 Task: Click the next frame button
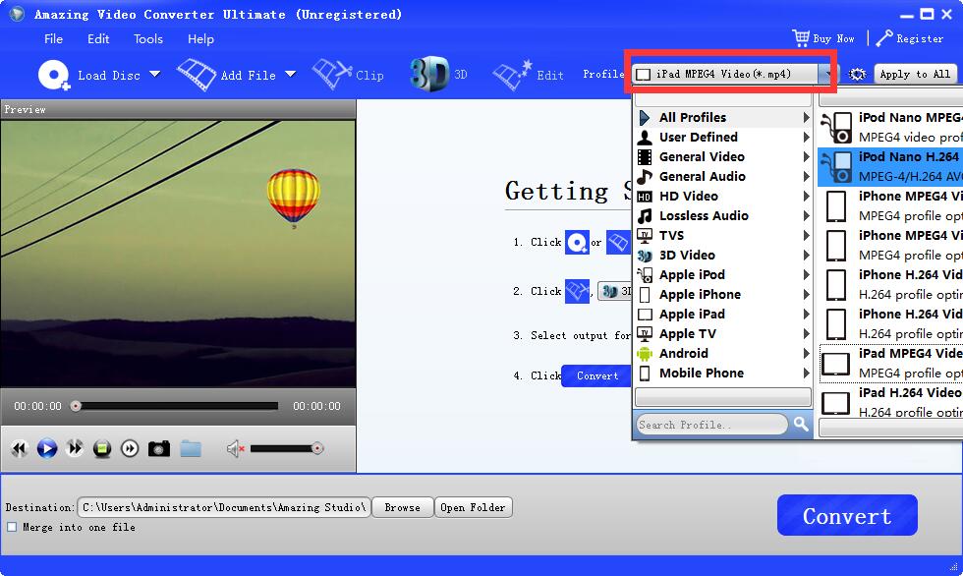tap(130, 449)
